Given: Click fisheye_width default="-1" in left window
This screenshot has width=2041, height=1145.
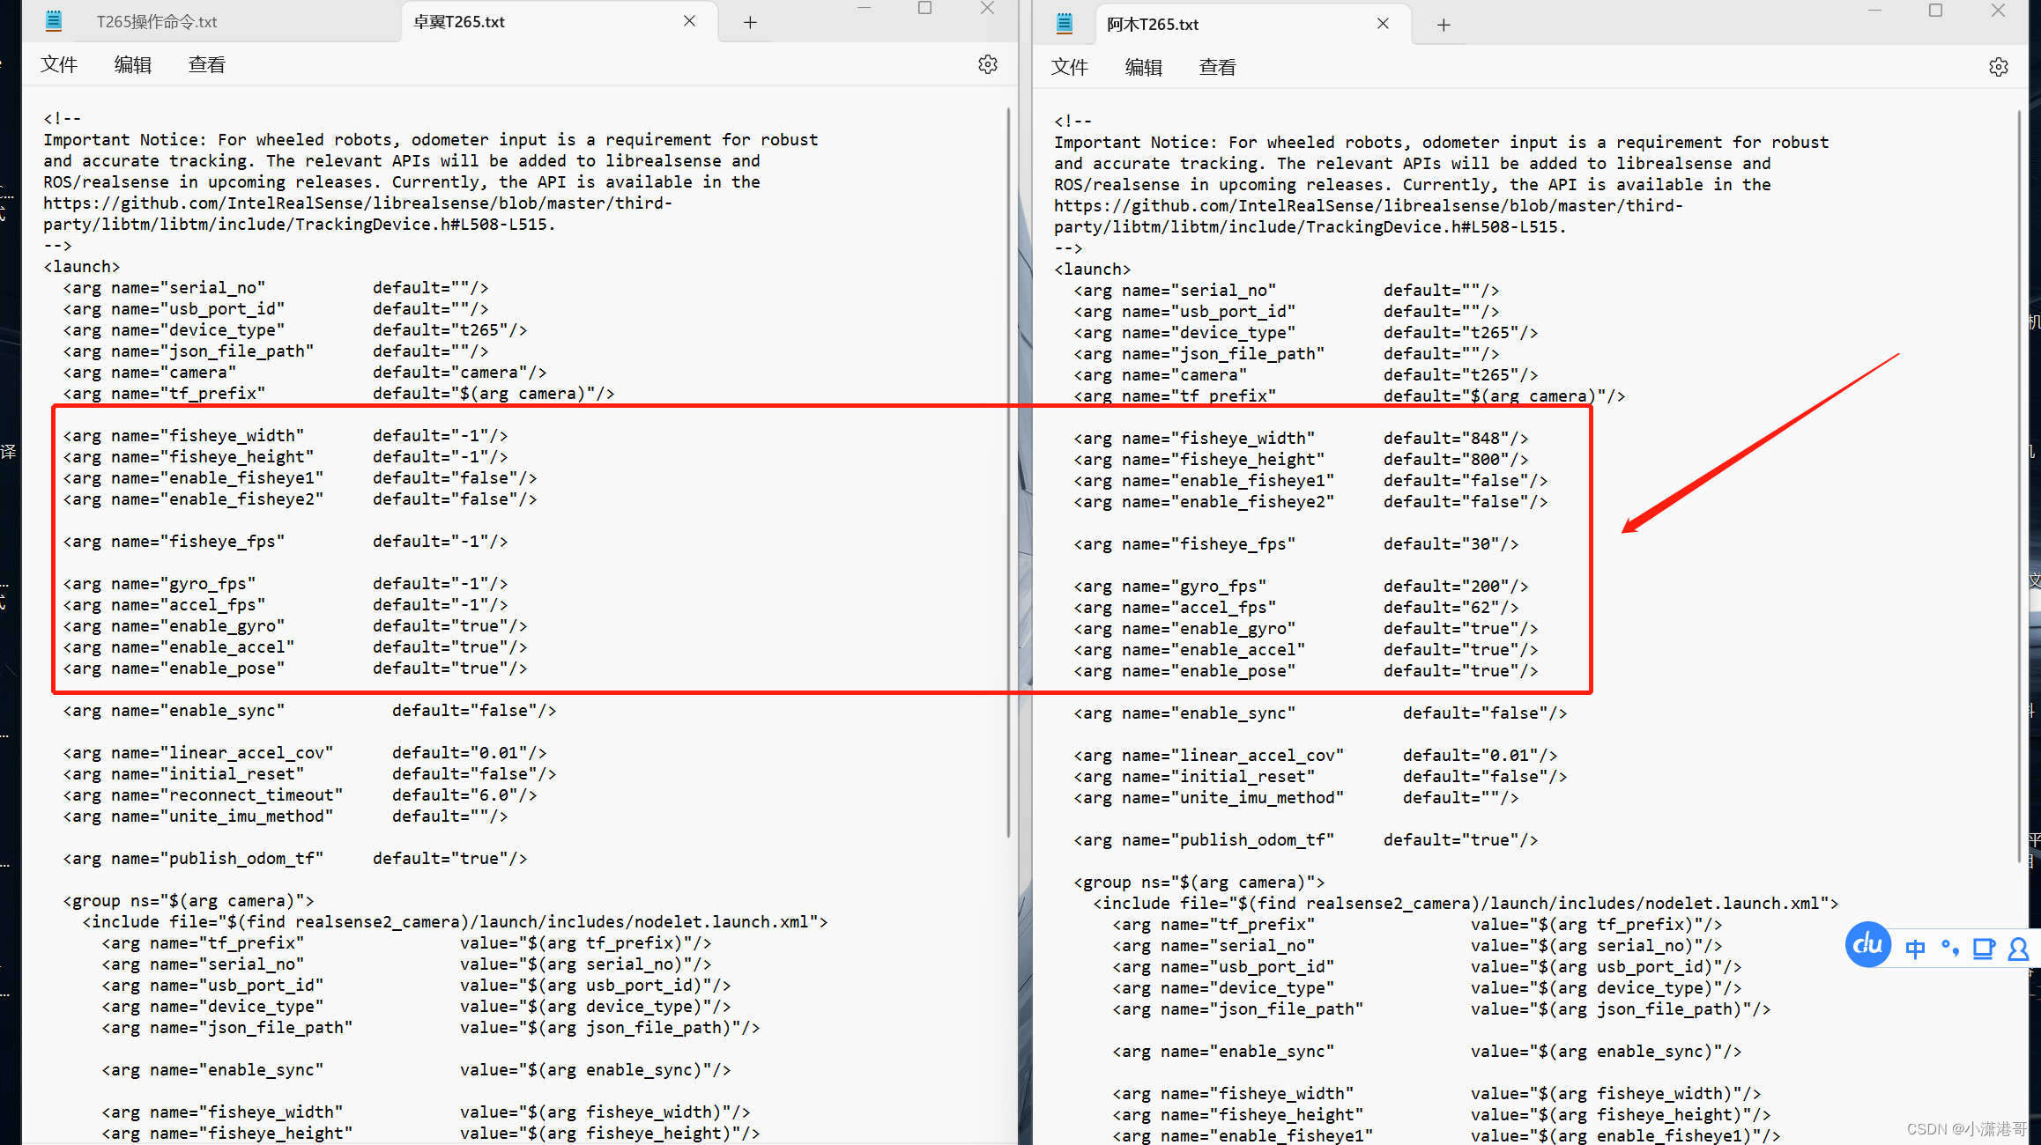Looking at the screenshot, I should pos(440,435).
